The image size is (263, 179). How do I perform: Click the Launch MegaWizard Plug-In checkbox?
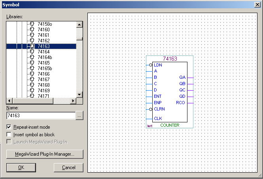(x=9, y=142)
